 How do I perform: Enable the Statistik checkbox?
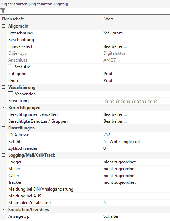pos(10,67)
